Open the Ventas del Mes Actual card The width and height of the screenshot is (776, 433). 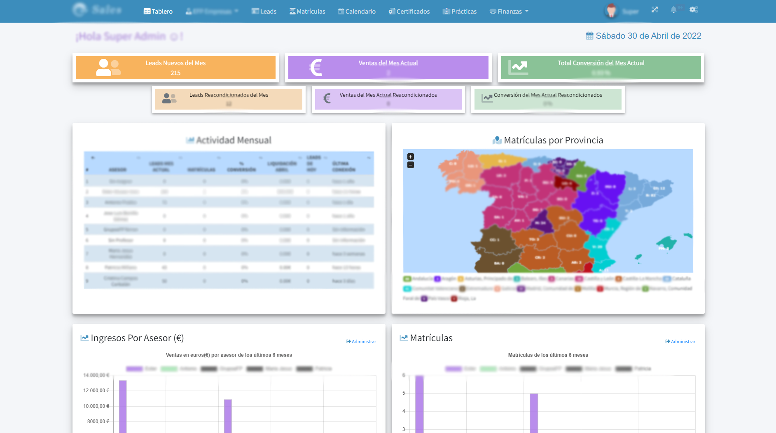tap(388, 68)
